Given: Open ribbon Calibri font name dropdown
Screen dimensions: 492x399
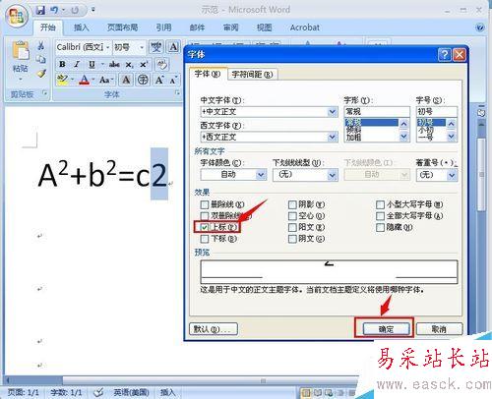Looking at the screenshot, I should coord(107,47).
